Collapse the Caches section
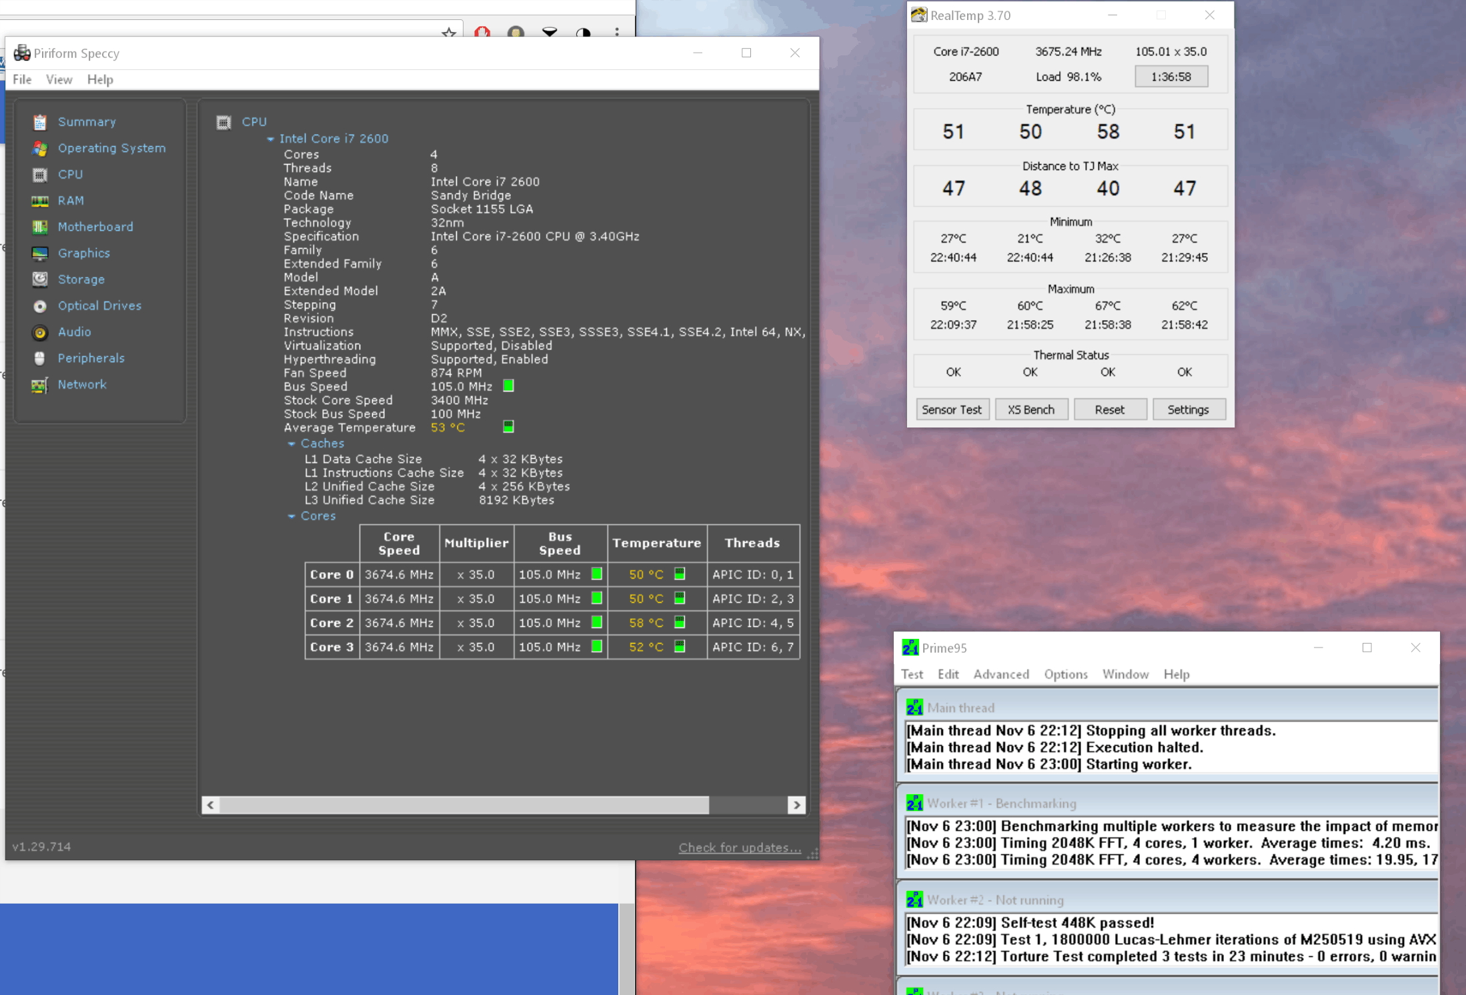Viewport: 1466px width, 995px height. pos(291,443)
